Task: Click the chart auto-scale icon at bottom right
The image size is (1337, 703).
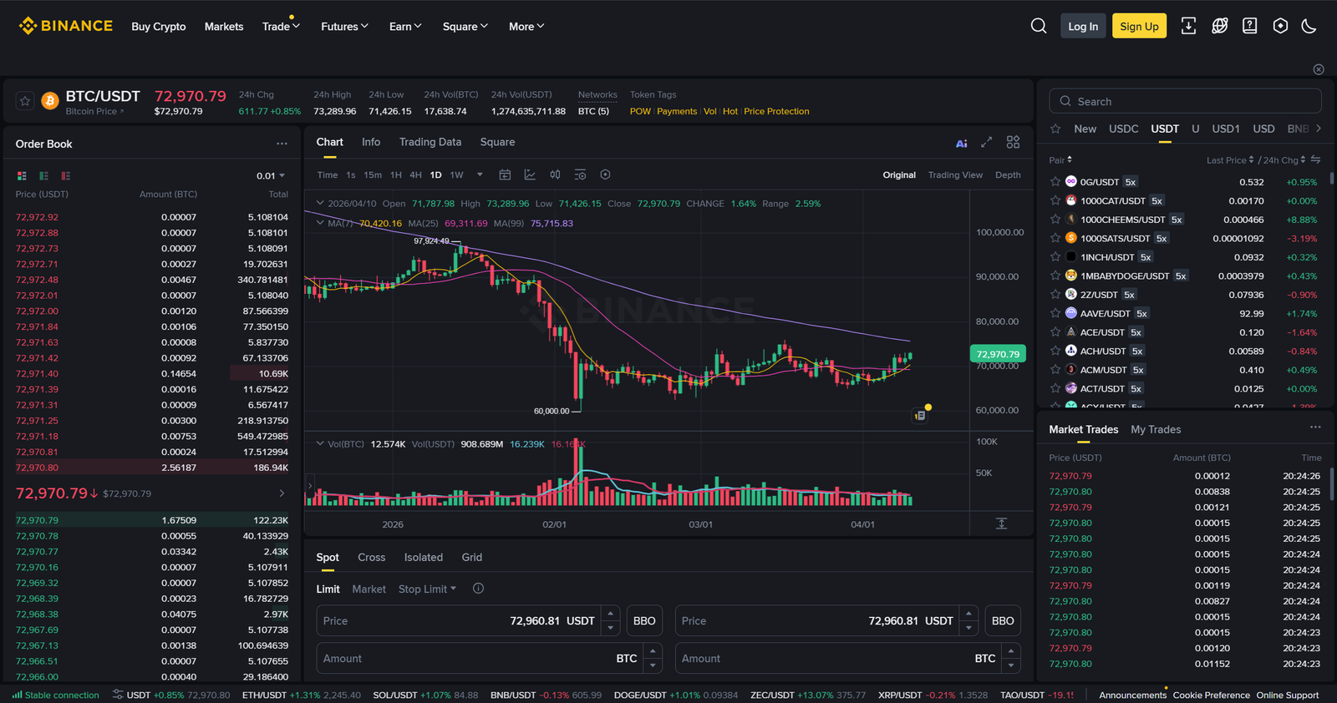Action: (x=1001, y=523)
